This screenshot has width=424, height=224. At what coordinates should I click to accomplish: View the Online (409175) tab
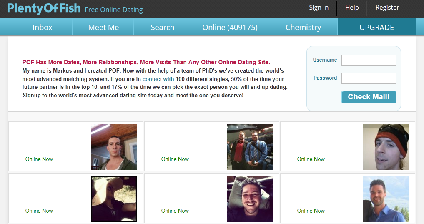coord(230,27)
